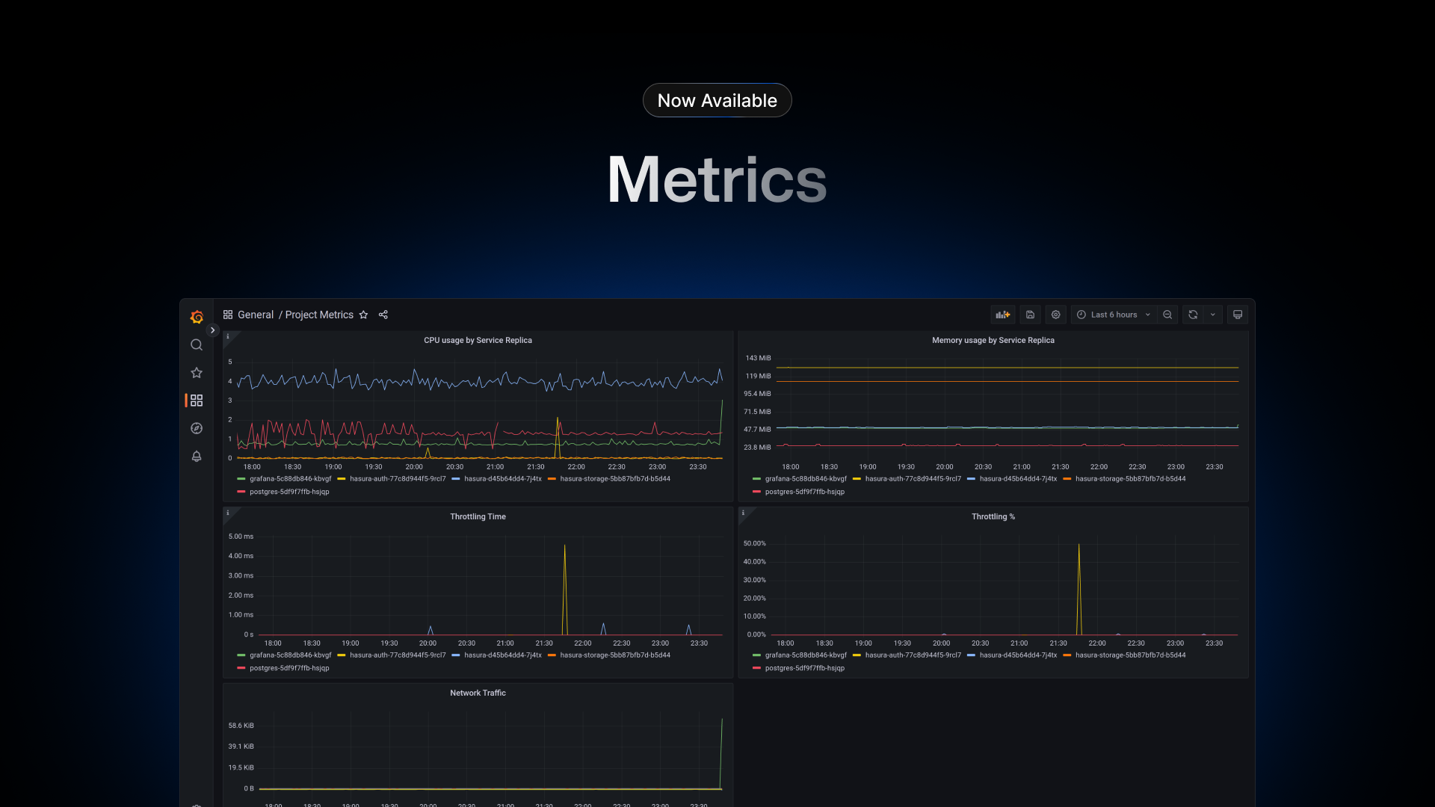Screen dimensions: 1435x807
Task: Click the green grafana series color swatch
Action: click(x=241, y=479)
